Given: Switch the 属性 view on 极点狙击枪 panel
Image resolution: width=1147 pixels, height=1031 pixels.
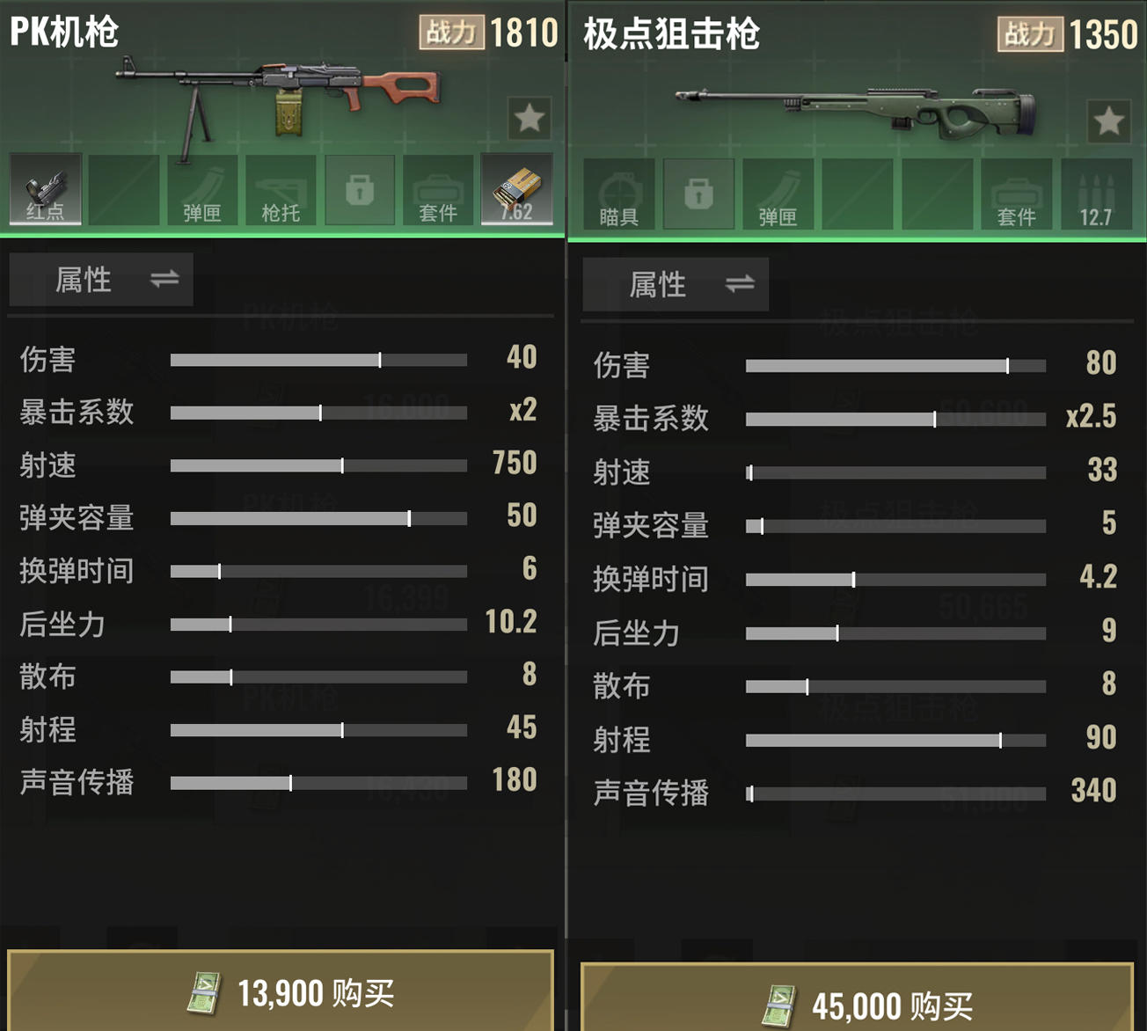Looking at the screenshot, I should pyautogui.click(x=676, y=284).
